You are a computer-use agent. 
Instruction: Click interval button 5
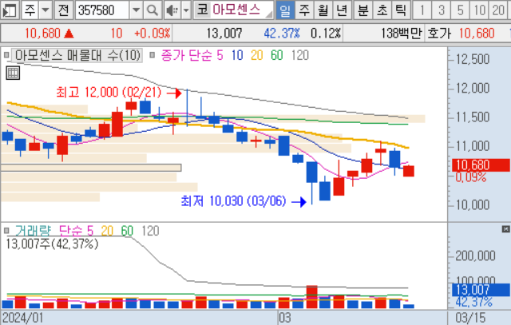point(460,10)
